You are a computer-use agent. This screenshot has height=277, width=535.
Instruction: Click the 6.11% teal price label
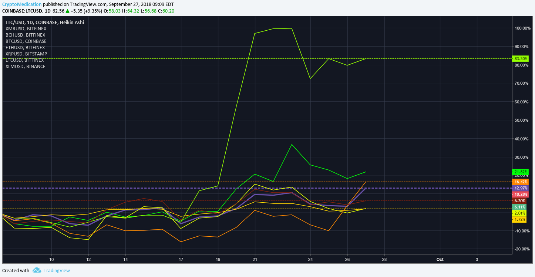[519, 207]
